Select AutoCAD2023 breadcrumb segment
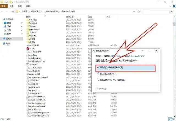The height and width of the screenshot is (121, 176). tap(52, 11)
